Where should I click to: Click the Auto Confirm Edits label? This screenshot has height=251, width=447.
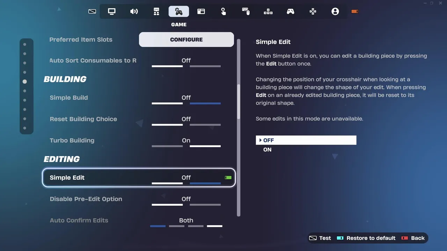(79, 220)
